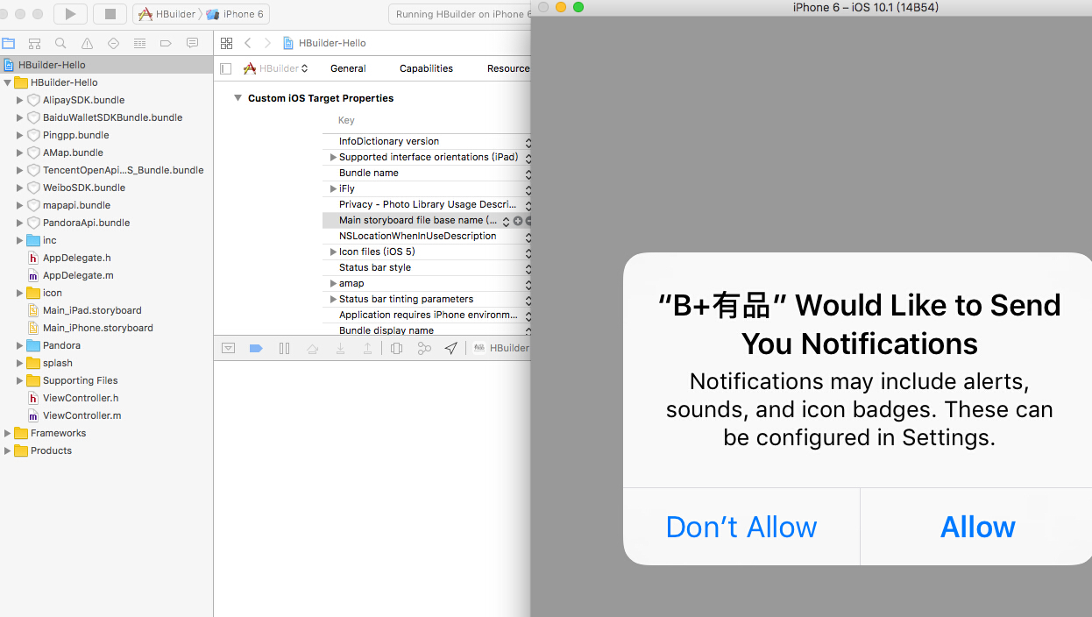
Task: Switch to the General tab
Action: click(x=348, y=68)
